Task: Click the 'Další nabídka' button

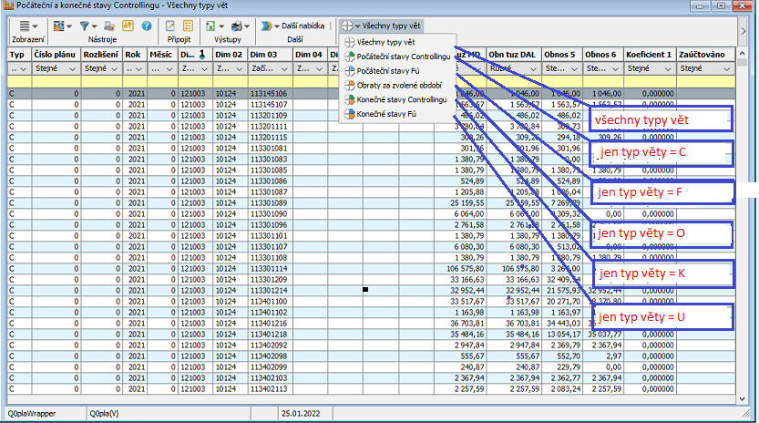Action: [293, 26]
